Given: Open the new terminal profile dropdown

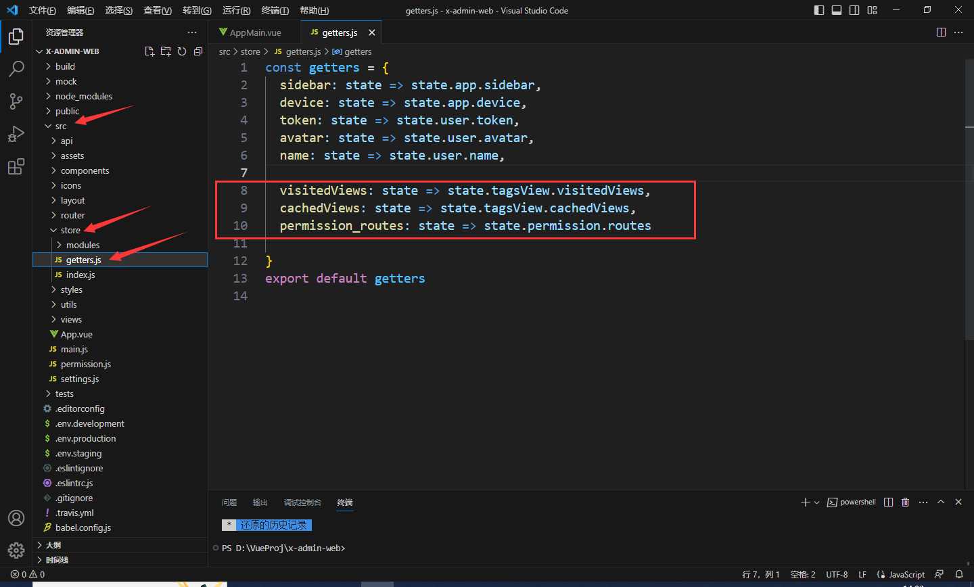Looking at the screenshot, I should pyautogui.click(x=816, y=502).
